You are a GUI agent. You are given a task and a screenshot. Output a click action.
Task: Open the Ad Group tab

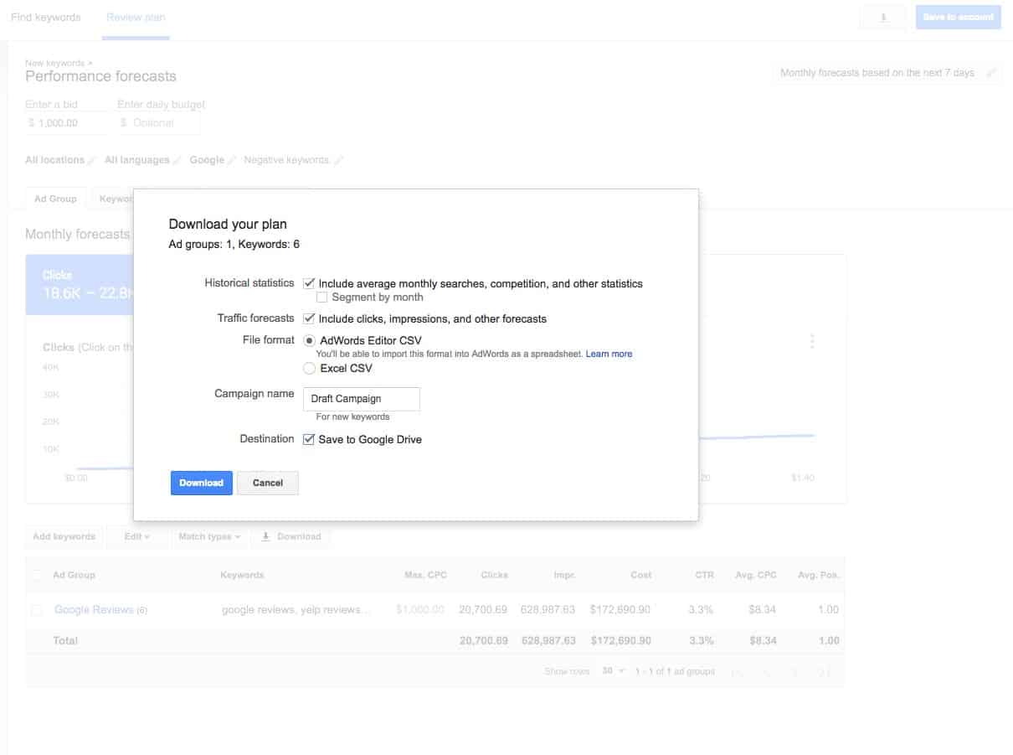pyautogui.click(x=55, y=199)
